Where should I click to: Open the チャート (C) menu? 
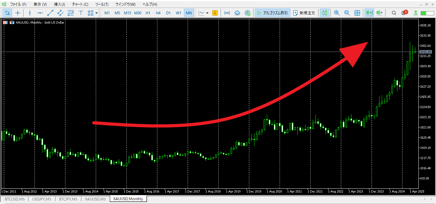pyautogui.click(x=80, y=4)
